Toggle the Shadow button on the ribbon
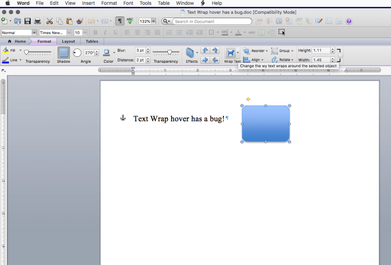This screenshot has width=391, height=265. click(x=64, y=53)
